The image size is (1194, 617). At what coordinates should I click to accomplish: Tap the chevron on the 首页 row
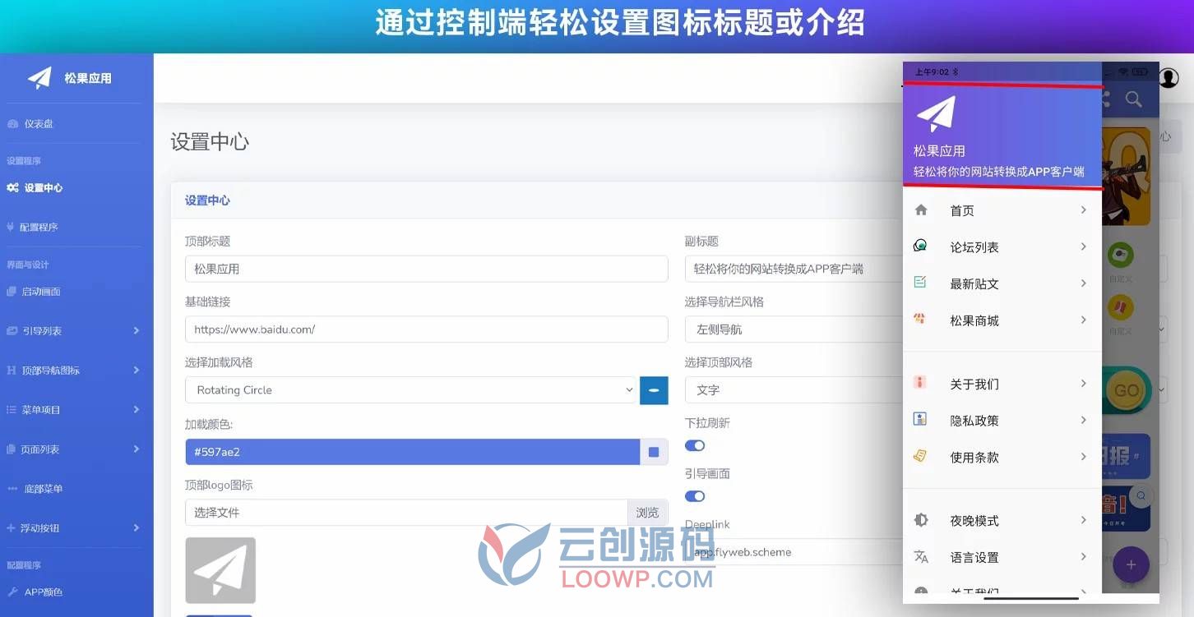coord(1084,210)
